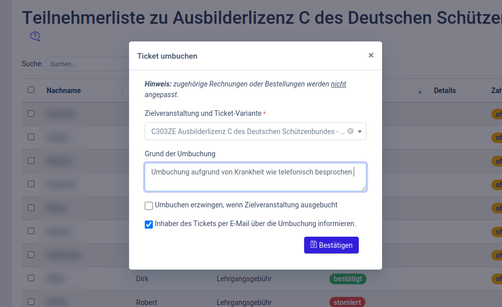Viewport: 502px width, 307px height.
Task: Click the bestätigt status badge
Action: pos(348,279)
